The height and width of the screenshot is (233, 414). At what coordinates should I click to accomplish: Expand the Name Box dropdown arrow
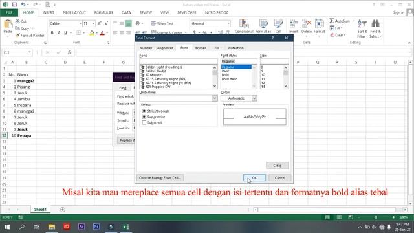point(29,52)
